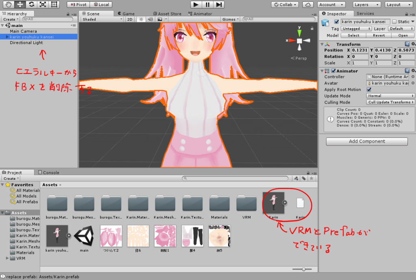This screenshot has height=280, width=416.
Task: Open Transform component gear menu
Action: click(x=413, y=44)
